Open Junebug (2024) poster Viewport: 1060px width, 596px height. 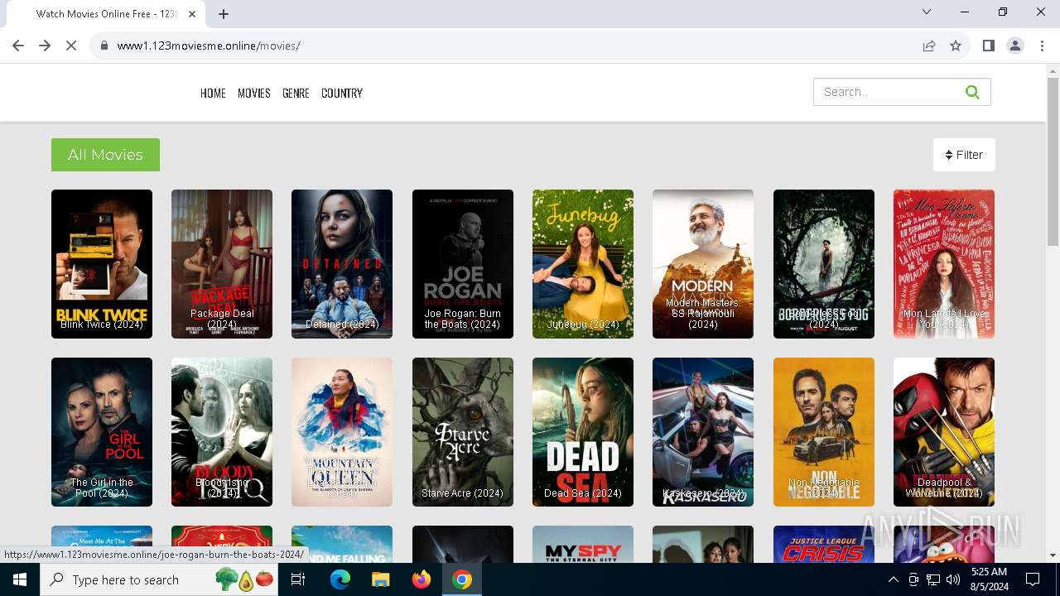pos(583,264)
